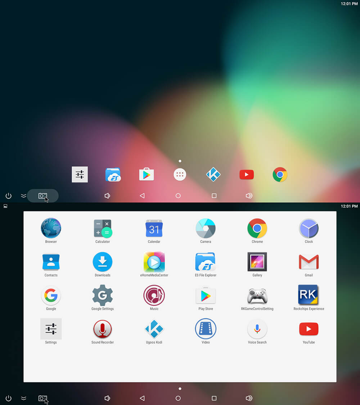Launch eHomeMediaCenter
The height and width of the screenshot is (405, 360).
(154, 262)
